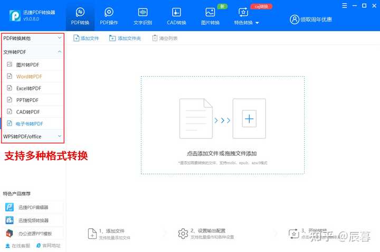The width and height of the screenshot is (380, 252).
Task: Click the 迅捷PDF转换器 app logo
Action: click(x=15, y=15)
